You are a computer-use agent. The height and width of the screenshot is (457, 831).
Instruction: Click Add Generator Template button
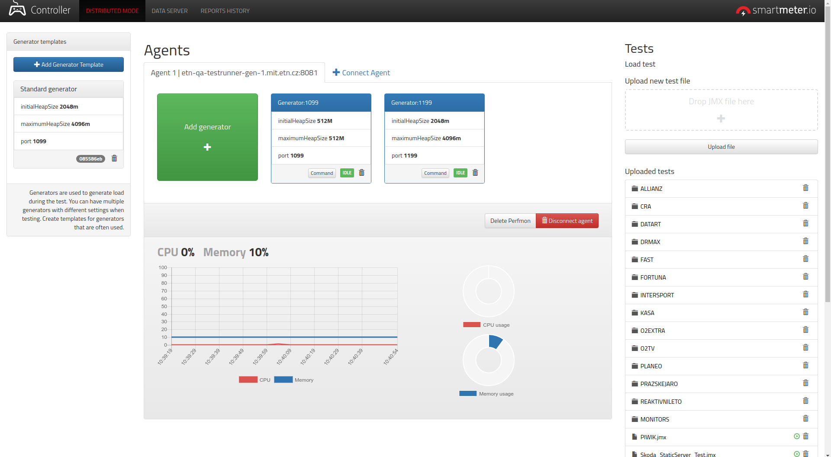(x=68, y=64)
